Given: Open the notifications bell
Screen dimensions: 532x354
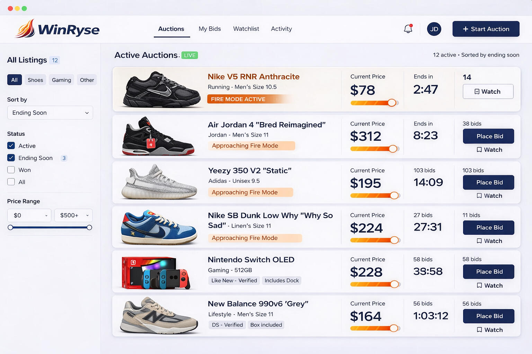Looking at the screenshot, I should [408, 29].
